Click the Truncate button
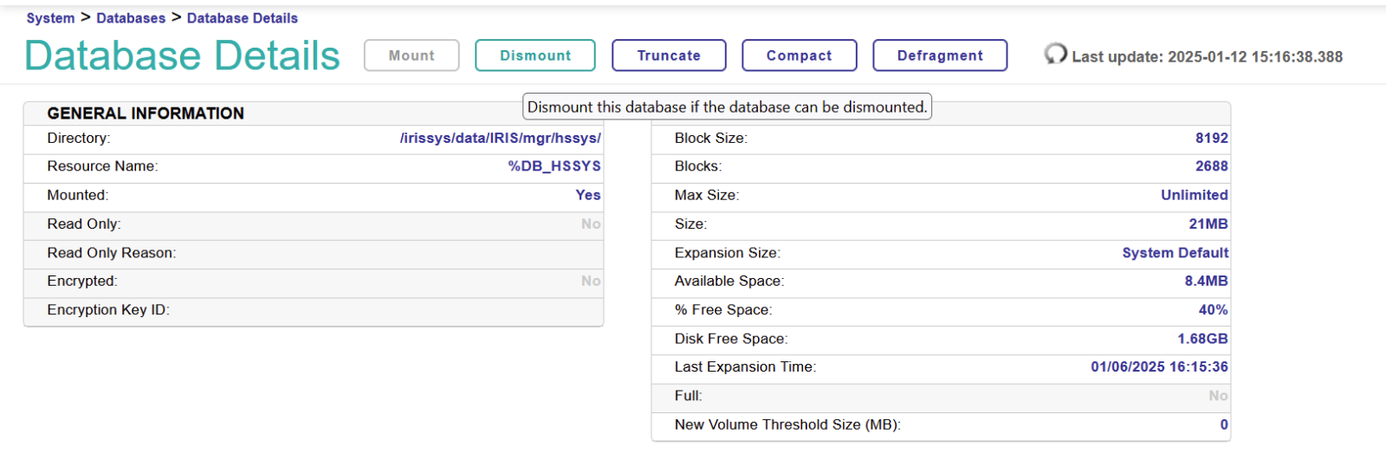This screenshot has height=460, width=1386. [x=669, y=55]
